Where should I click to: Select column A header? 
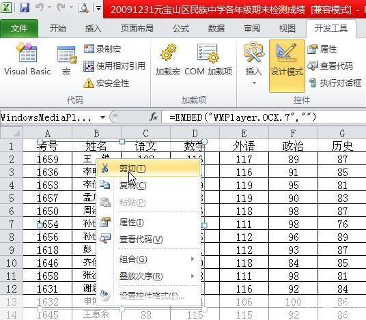(x=48, y=133)
